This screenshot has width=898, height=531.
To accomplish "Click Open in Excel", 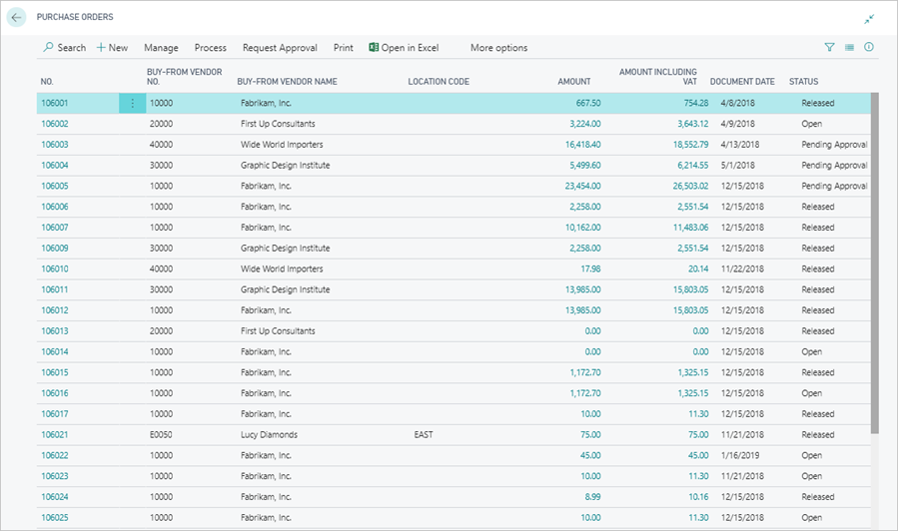I will point(404,48).
